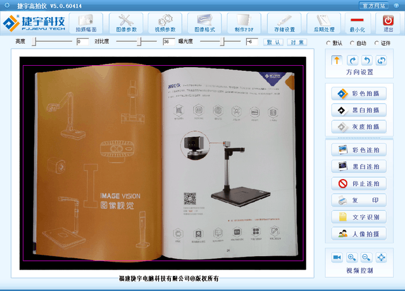Open 存储设置 storage settings
The width and height of the screenshot is (405, 291).
tap(284, 23)
